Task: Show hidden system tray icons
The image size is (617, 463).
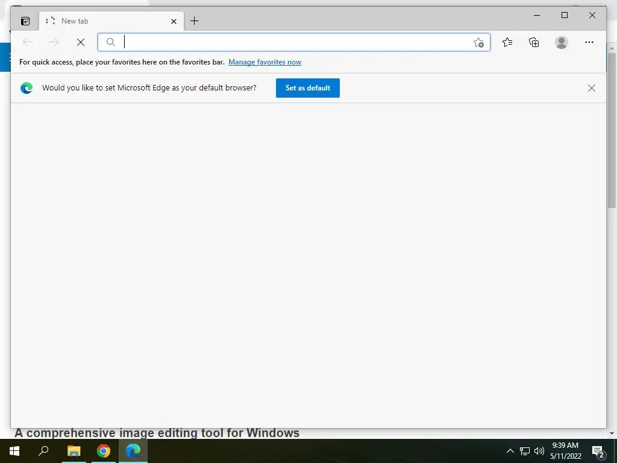Action: [510, 451]
